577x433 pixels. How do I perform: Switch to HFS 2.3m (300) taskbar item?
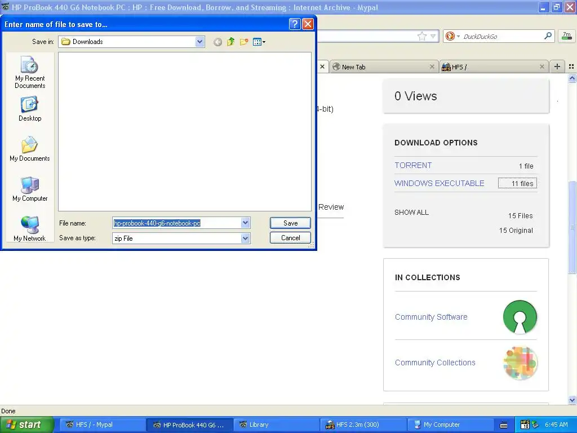(363, 425)
